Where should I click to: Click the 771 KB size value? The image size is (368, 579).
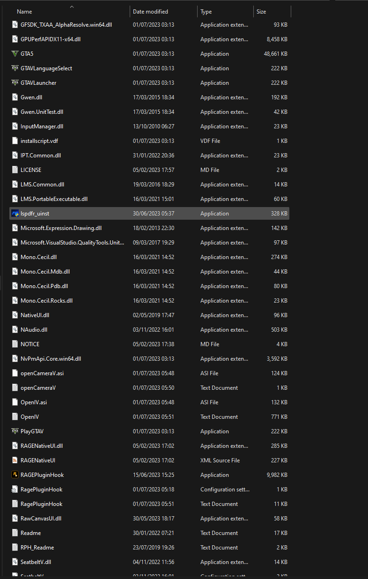tap(280, 417)
